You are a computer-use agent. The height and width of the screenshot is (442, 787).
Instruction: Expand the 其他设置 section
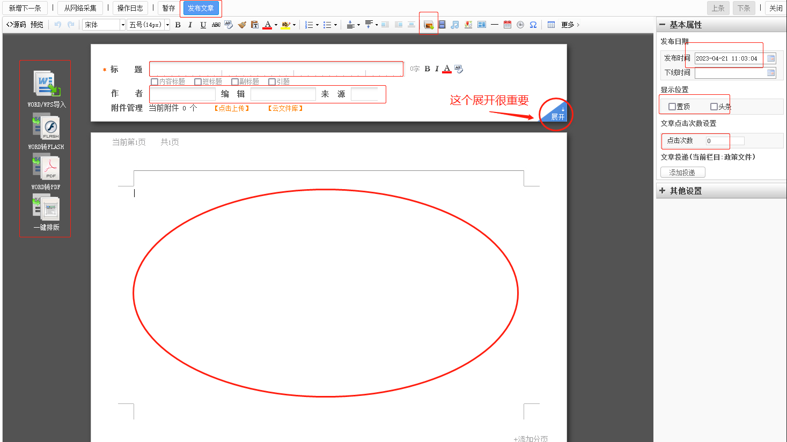(x=686, y=191)
